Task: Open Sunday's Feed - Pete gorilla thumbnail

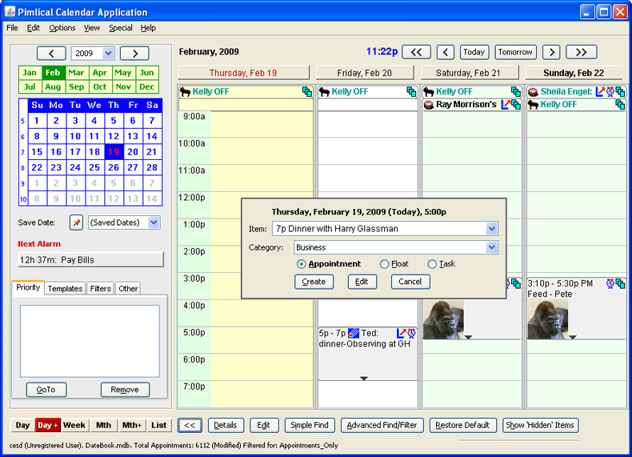Action: (x=548, y=319)
